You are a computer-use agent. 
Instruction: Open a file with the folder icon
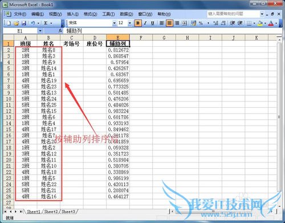point(17,23)
